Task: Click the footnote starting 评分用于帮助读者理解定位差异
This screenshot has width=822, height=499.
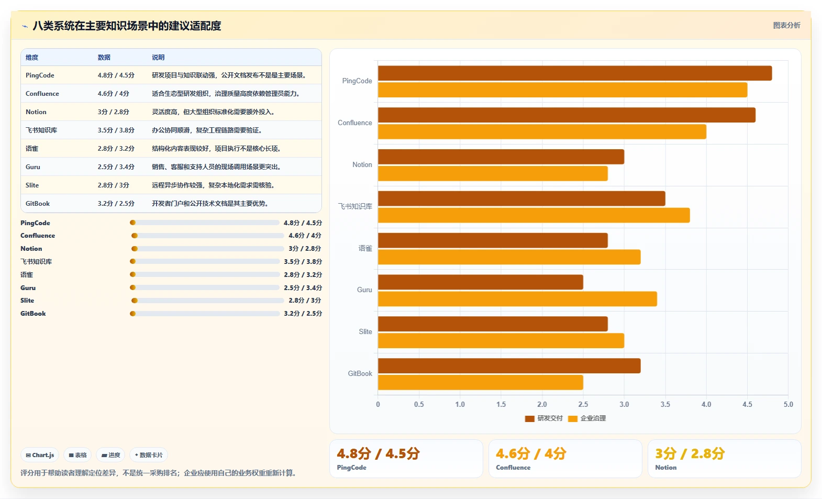Action: click(x=160, y=473)
